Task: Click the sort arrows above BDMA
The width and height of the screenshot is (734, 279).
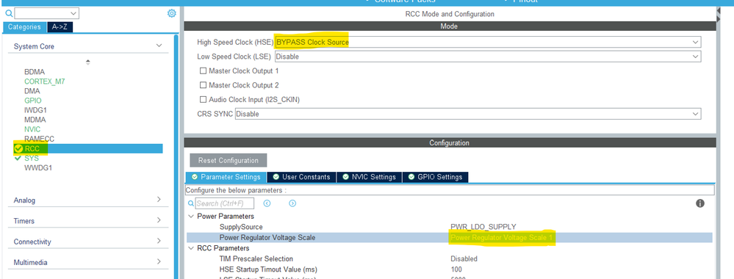Action: (x=88, y=62)
